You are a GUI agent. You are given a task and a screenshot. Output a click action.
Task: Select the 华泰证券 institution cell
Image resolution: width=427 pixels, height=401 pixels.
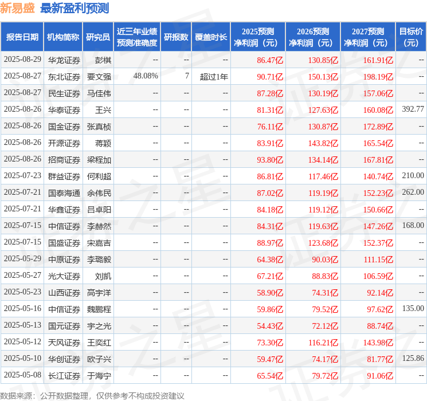[x=64, y=110]
